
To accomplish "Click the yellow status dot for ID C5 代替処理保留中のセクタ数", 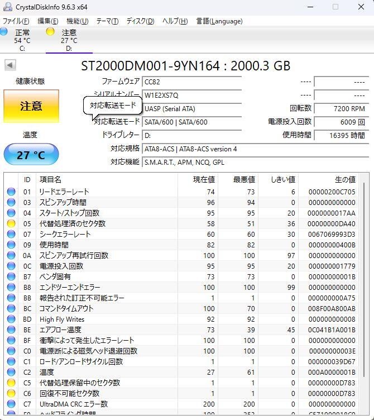I will (x=11, y=383).
